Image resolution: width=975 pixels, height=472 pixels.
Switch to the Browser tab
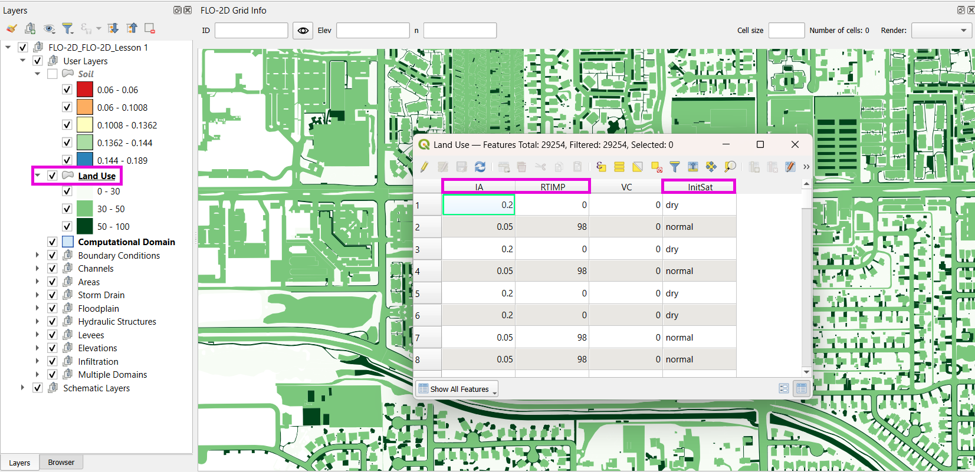61,463
